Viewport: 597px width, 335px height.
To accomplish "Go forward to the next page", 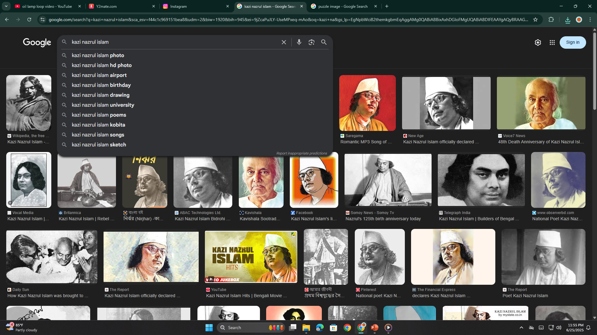I will click(18, 20).
